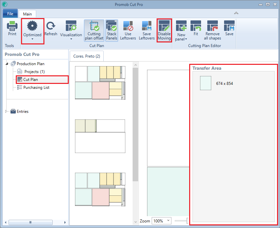Click the Projects document icon

point(20,71)
